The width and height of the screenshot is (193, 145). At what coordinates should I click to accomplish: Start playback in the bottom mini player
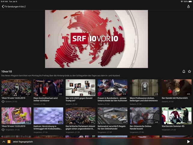pos(188,142)
